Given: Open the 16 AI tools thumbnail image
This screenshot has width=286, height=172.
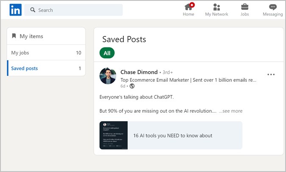Looking at the screenshot, I should [x=114, y=135].
